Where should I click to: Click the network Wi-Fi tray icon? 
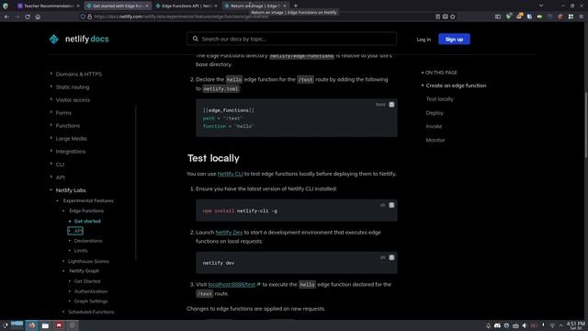552,325
